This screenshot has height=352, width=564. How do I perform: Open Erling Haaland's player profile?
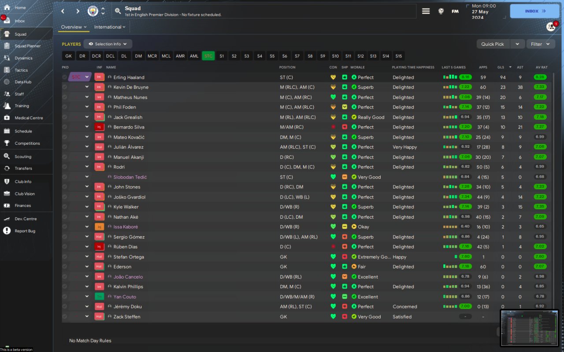tap(129, 77)
